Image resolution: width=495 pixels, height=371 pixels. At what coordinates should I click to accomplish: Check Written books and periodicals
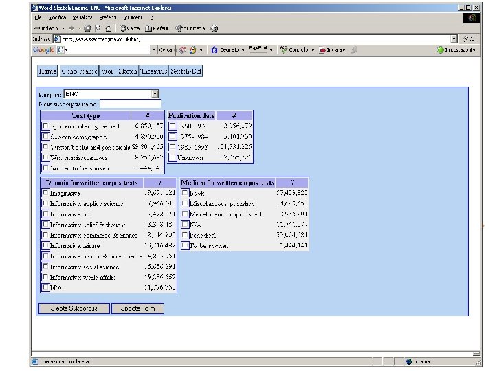point(45,147)
